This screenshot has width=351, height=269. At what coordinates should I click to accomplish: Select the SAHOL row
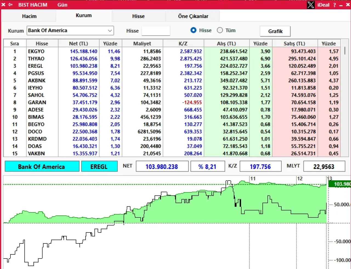(x=172, y=95)
